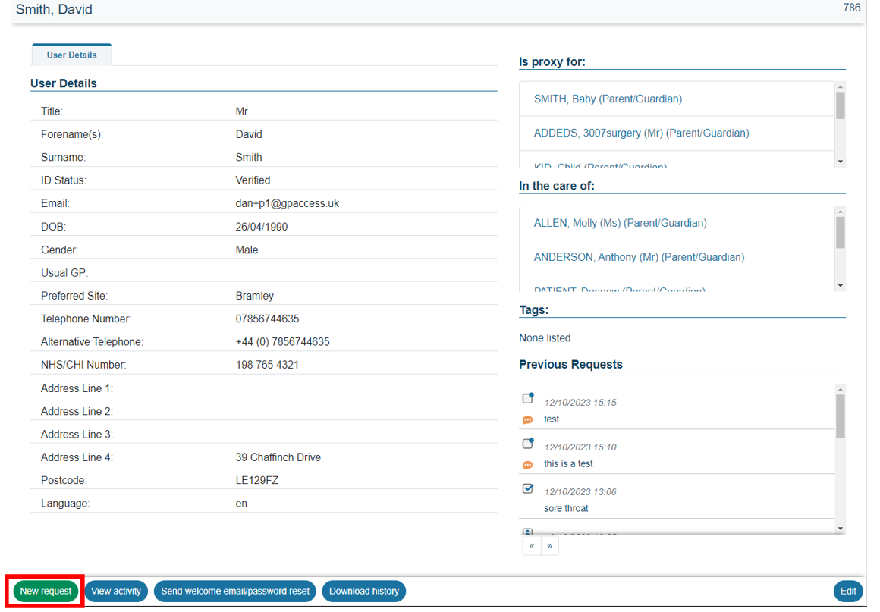Click down arrow of 'In the care of' scrollbar

[x=840, y=286]
